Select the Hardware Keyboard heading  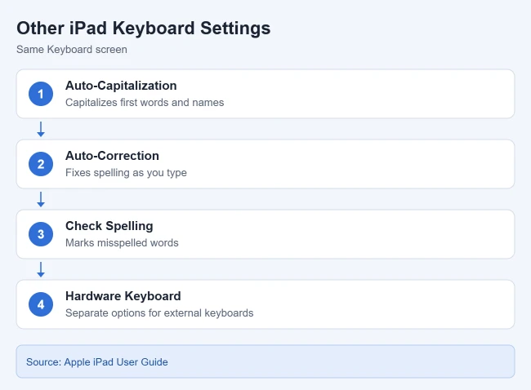(123, 296)
